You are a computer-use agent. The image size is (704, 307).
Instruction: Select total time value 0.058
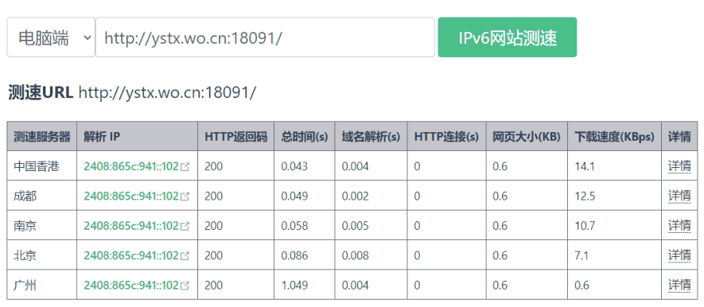click(294, 226)
